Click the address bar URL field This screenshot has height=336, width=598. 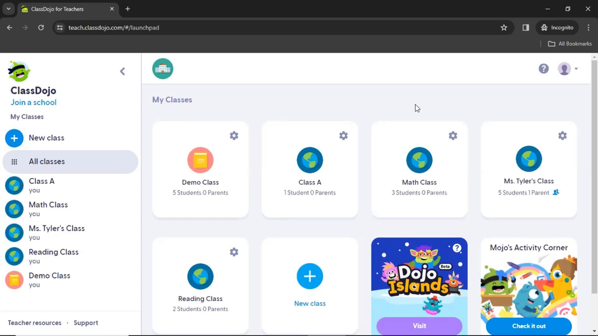click(283, 28)
